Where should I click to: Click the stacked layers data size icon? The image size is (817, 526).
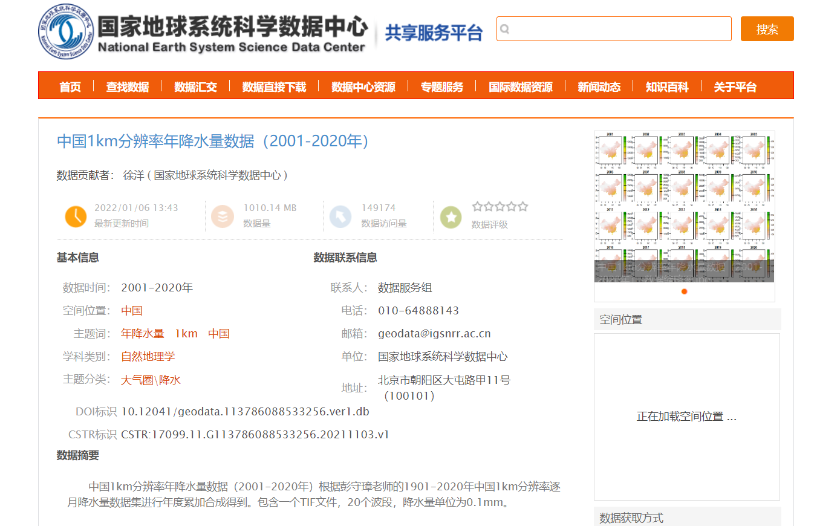(223, 216)
